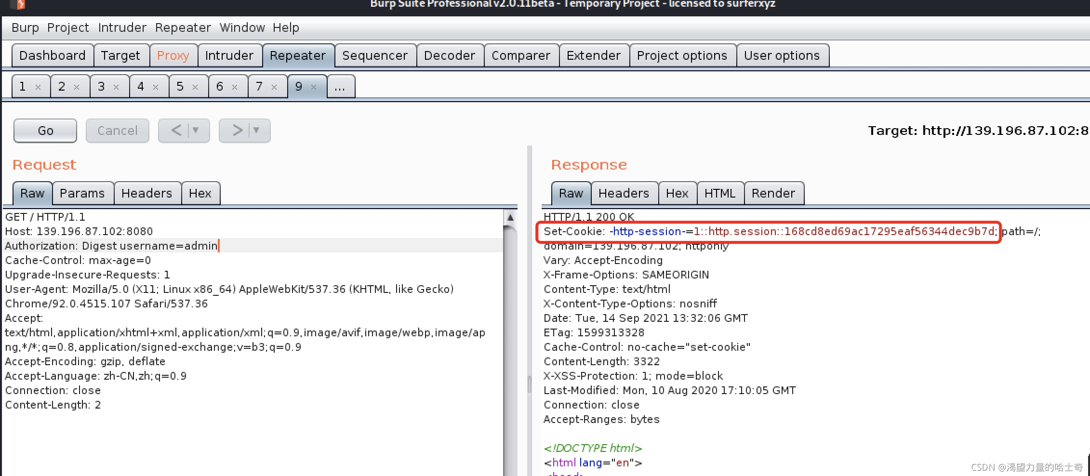This screenshot has width=1090, height=476.
Task: Switch to the Proxy tab
Action: click(173, 56)
